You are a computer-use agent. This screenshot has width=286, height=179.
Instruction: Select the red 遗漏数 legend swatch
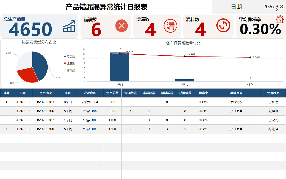[x=65, y=63]
